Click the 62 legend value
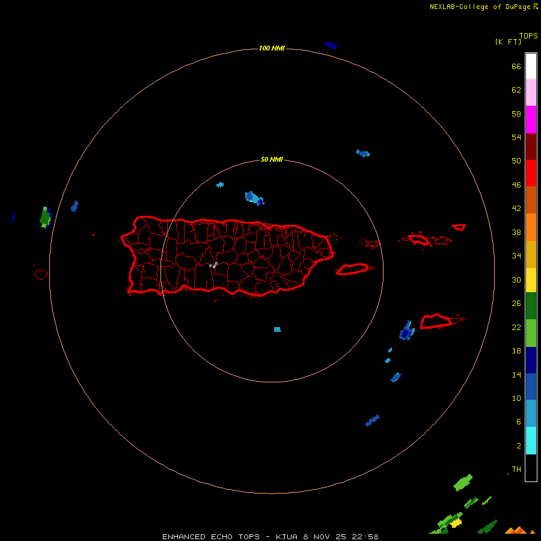The height and width of the screenshot is (541, 541). (x=516, y=90)
